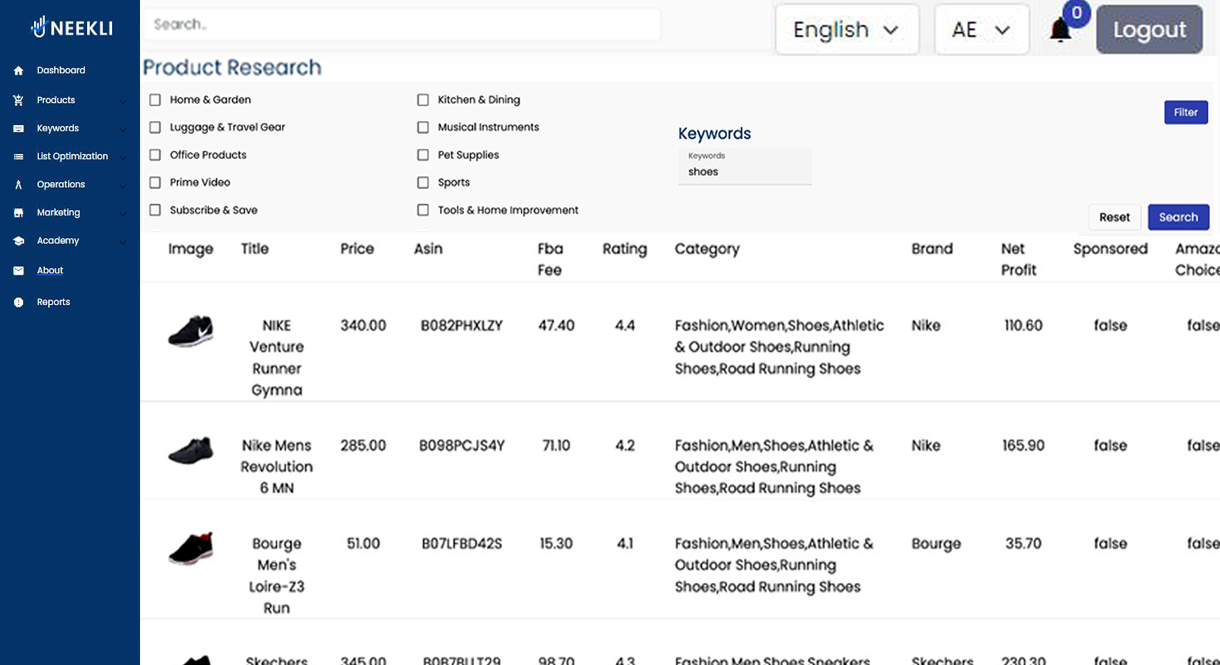This screenshot has width=1220, height=665.
Task: Open the notifications bell
Action: click(1060, 30)
